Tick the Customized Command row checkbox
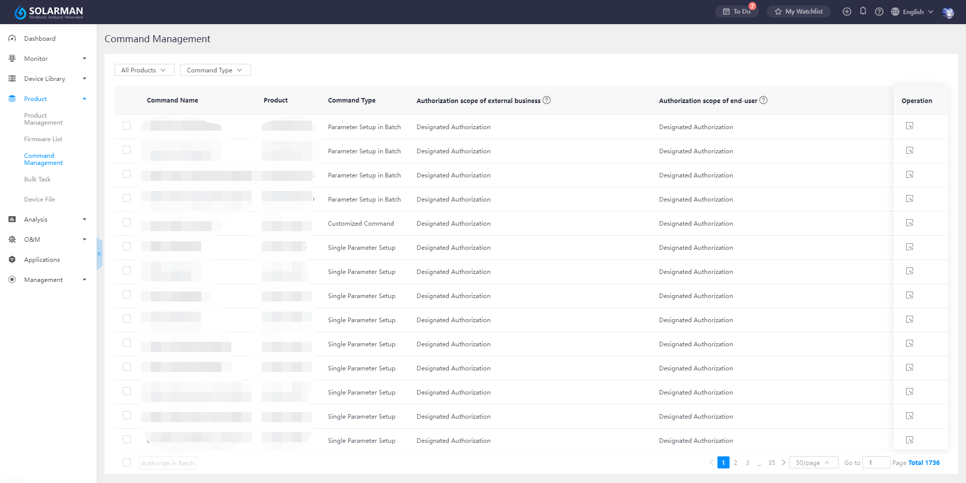 (x=127, y=222)
